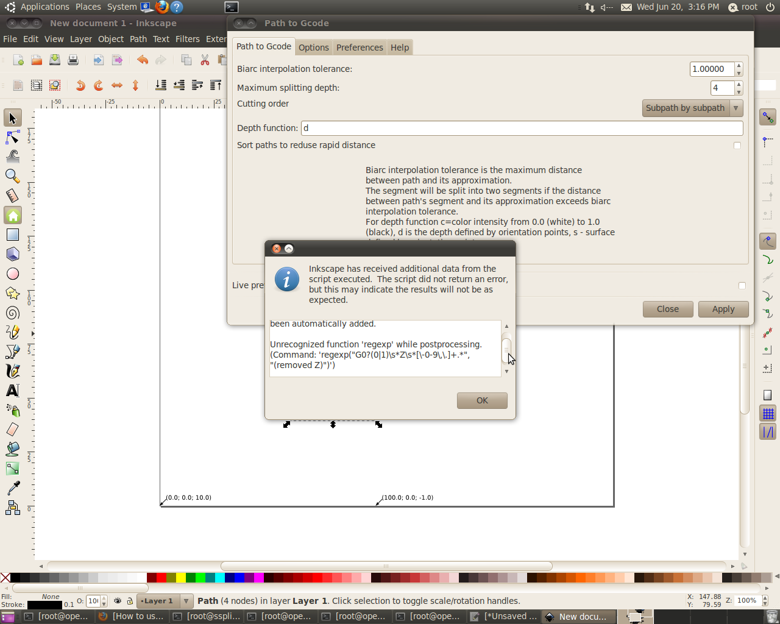Toggle current layer visibility eye
This screenshot has height=624, width=780.
[x=118, y=601]
